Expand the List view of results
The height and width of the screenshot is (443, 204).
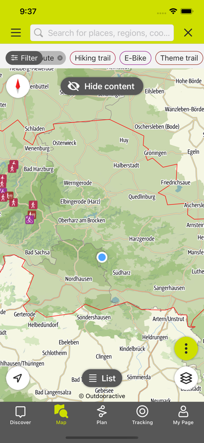(x=102, y=378)
